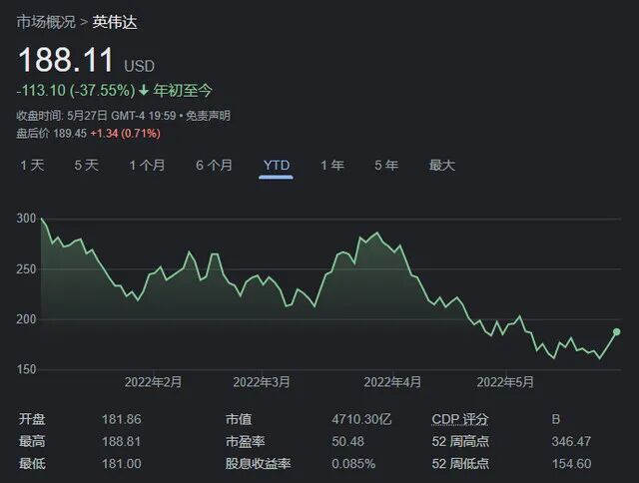
Task: Click the 2022年4月 axis label
Action: [x=392, y=382]
